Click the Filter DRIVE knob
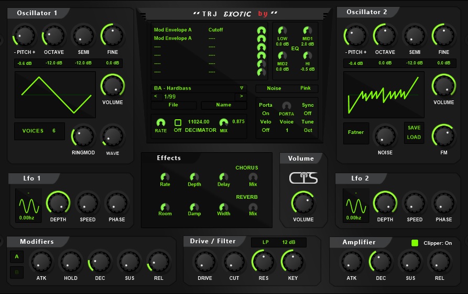Screen dimensions: 468x294 tap(205, 262)
